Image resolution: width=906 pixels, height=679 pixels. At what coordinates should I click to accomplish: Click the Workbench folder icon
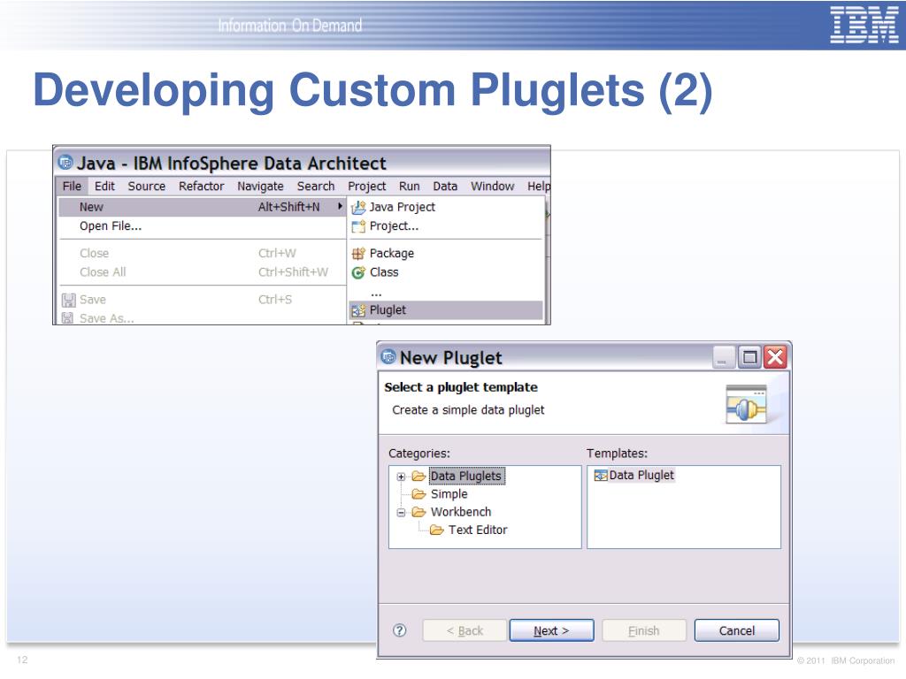click(x=418, y=512)
